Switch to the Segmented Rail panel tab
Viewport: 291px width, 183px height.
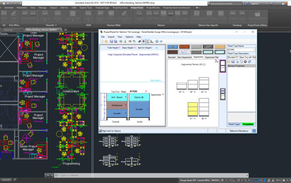pyautogui.click(x=211, y=57)
